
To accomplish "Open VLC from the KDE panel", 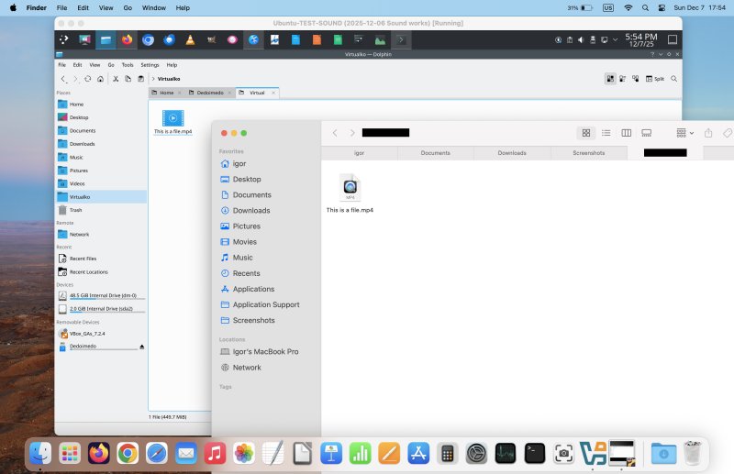I will [x=190, y=39].
